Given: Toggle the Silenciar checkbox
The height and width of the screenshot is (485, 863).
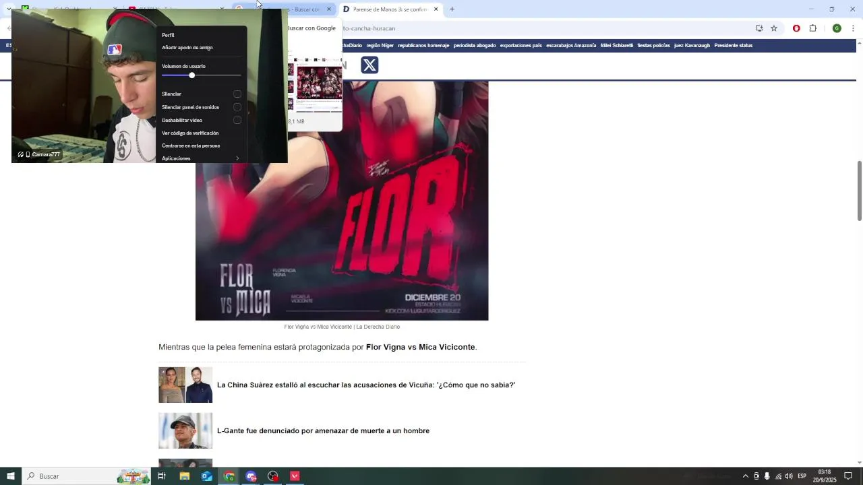Looking at the screenshot, I should pos(237,94).
